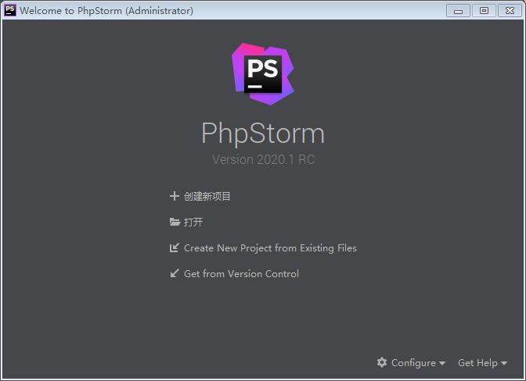This screenshot has height=381, width=526.
Task: Minimize the Welcome to PhpStorm window
Action: (458, 10)
